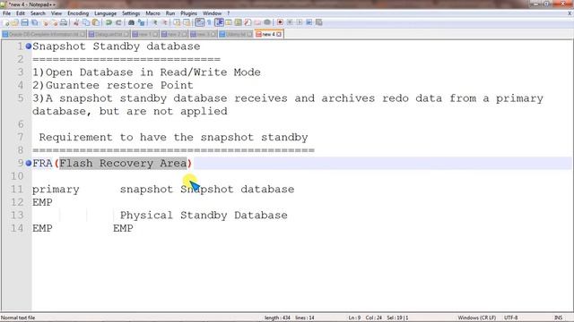Click the Paste toolbar icon
The width and height of the screenshot is (574, 322).
[96, 22]
